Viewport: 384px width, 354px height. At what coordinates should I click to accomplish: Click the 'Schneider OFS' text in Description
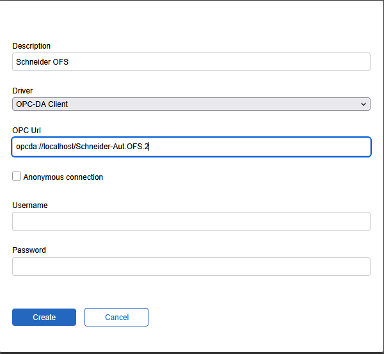coord(42,62)
